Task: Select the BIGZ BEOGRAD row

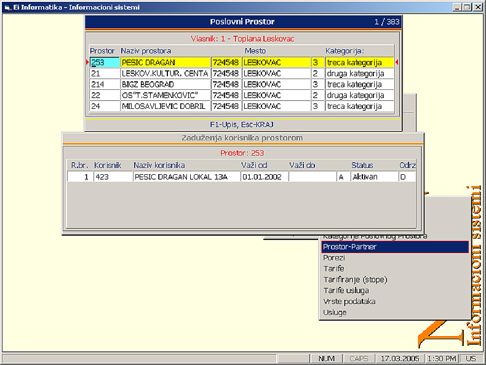Action: (165, 84)
